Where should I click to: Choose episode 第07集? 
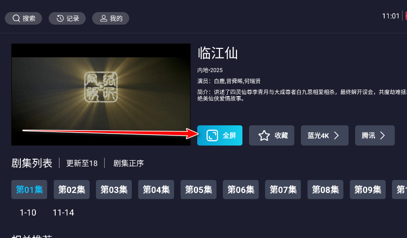283,190
